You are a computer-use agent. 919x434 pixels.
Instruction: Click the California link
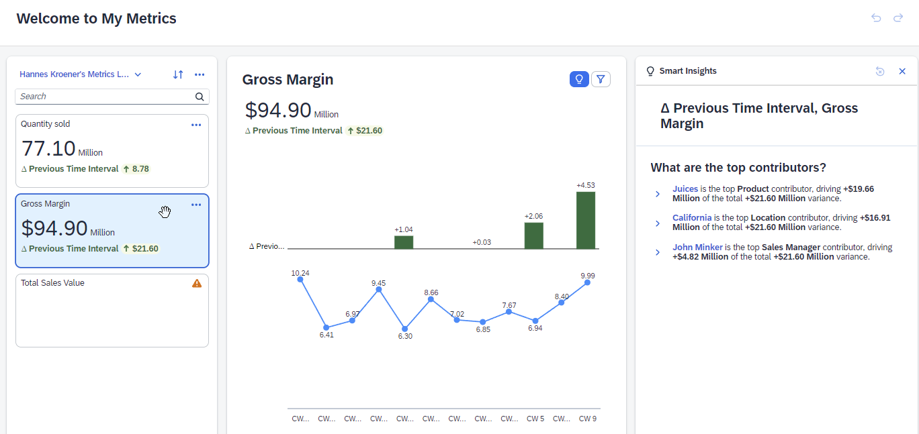(x=692, y=218)
